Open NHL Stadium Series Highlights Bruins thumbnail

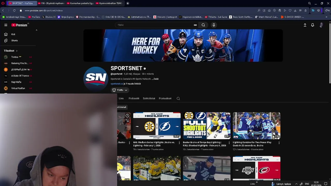pyautogui.click(x=157, y=126)
